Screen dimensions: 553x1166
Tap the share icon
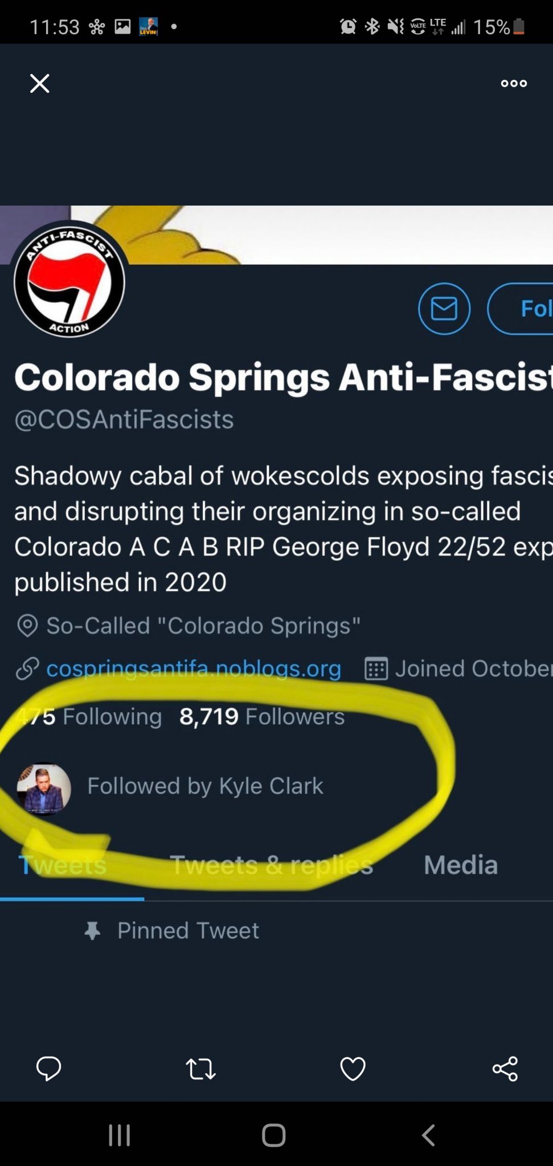pos(505,1069)
